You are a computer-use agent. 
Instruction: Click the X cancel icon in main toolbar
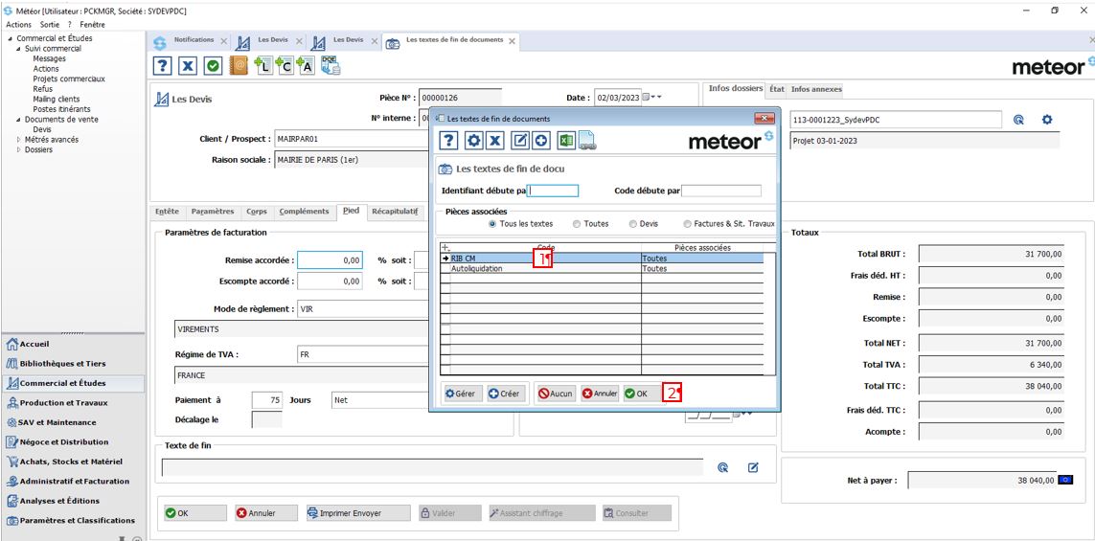187,66
